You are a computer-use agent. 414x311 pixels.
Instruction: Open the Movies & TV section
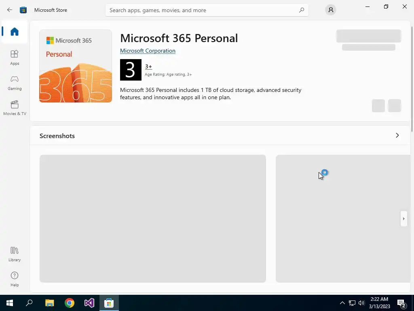(15, 108)
